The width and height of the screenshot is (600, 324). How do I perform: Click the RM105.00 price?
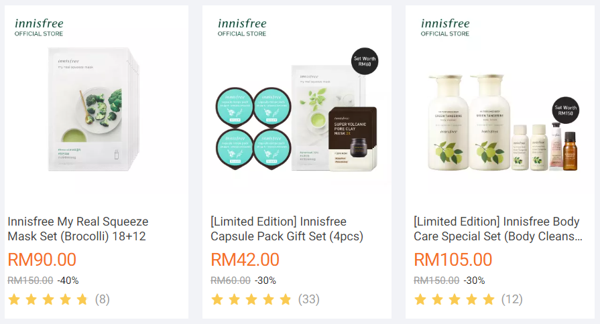click(453, 260)
